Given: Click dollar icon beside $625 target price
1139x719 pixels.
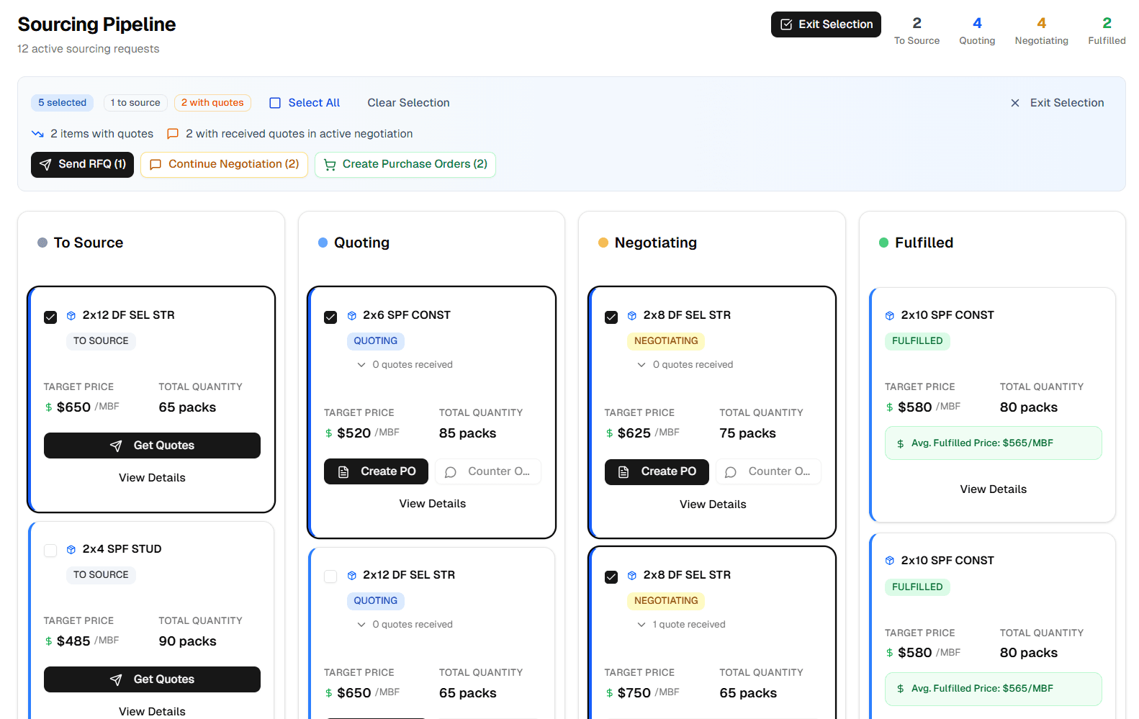Looking at the screenshot, I should click(609, 433).
